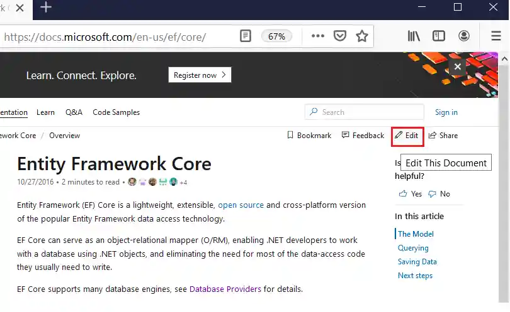
Task: Open the Q&A navigation tab
Action: click(74, 112)
